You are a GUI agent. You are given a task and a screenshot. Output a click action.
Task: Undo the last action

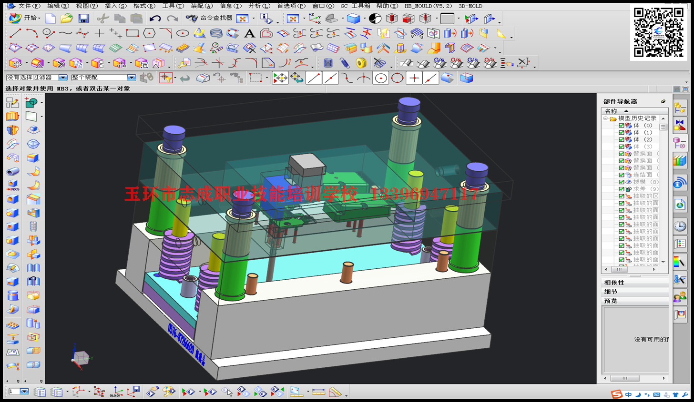tap(155, 19)
